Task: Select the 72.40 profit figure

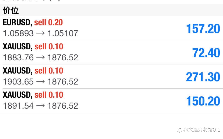Action: [206, 53]
